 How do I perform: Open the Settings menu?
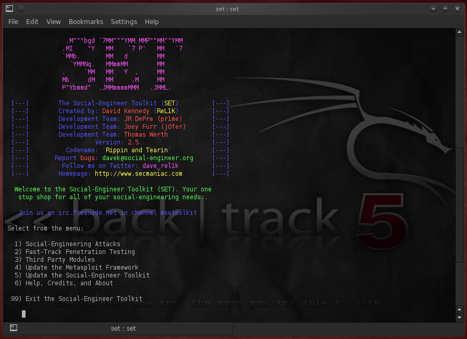[x=124, y=22]
